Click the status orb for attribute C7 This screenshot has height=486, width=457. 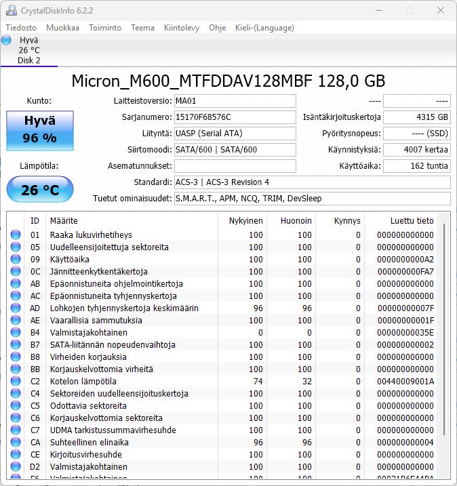pos(16,430)
